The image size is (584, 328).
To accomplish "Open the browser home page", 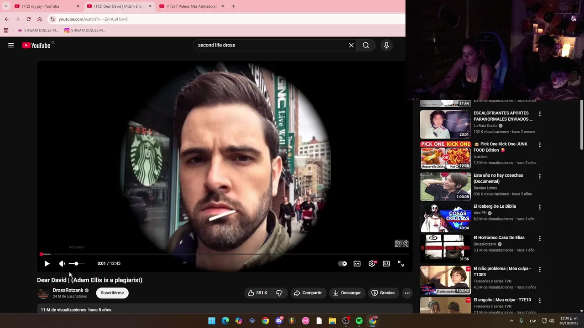I will click(40, 19).
